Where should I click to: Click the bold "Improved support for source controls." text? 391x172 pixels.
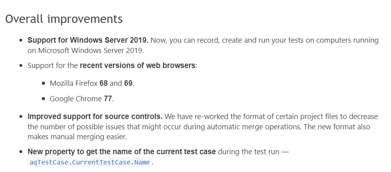95,117
